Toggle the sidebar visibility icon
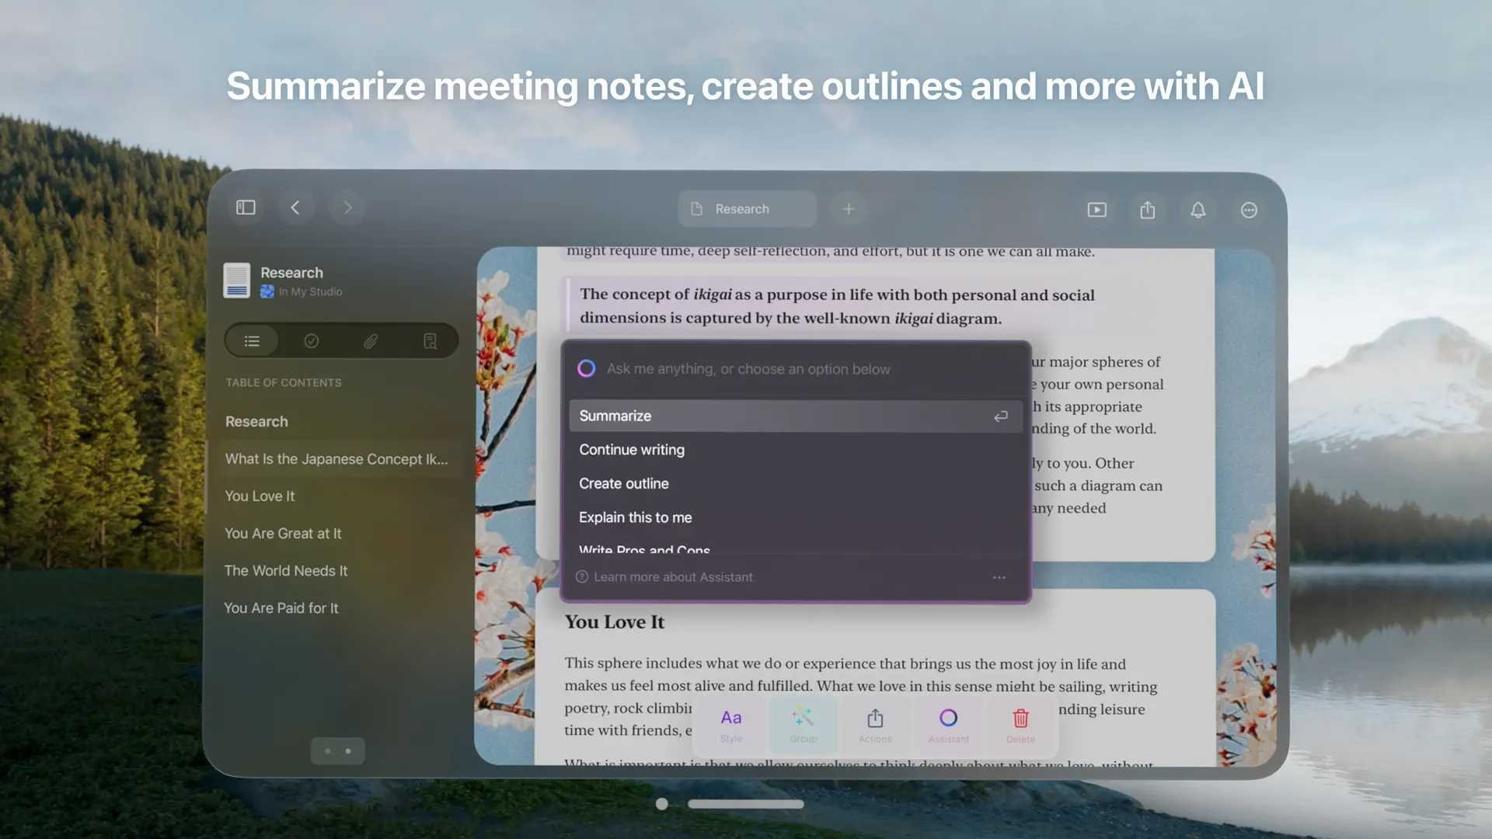The image size is (1492, 839). click(x=245, y=207)
